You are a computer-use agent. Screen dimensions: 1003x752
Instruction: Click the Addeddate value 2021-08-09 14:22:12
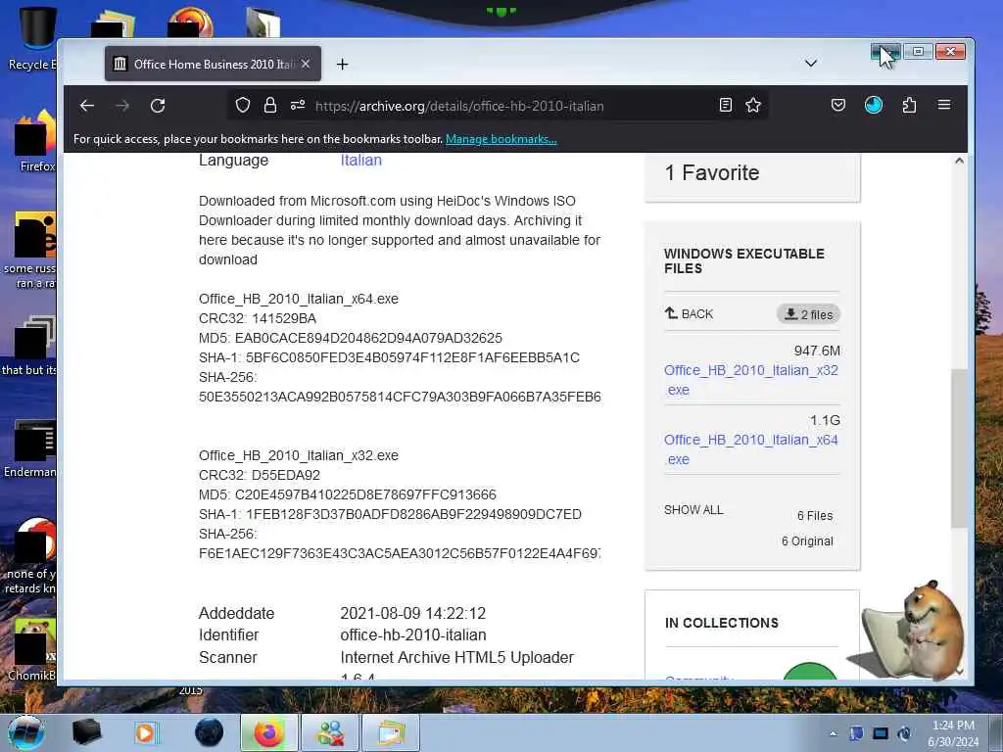(x=413, y=613)
